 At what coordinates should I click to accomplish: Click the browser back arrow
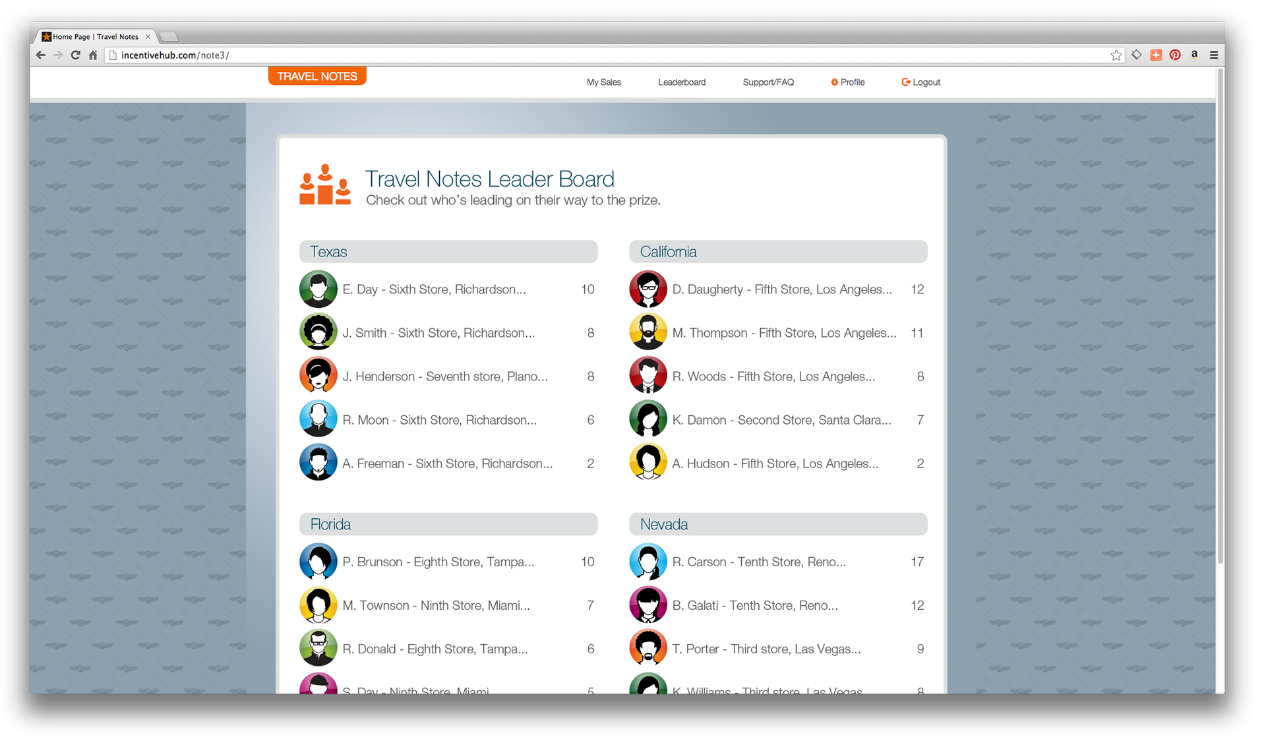pos(41,55)
